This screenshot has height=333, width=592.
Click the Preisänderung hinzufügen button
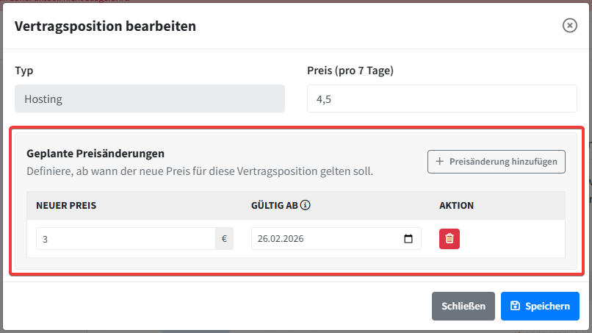[497, 162]
